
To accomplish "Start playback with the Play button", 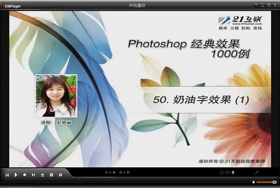I will click(x=16, y=175).
